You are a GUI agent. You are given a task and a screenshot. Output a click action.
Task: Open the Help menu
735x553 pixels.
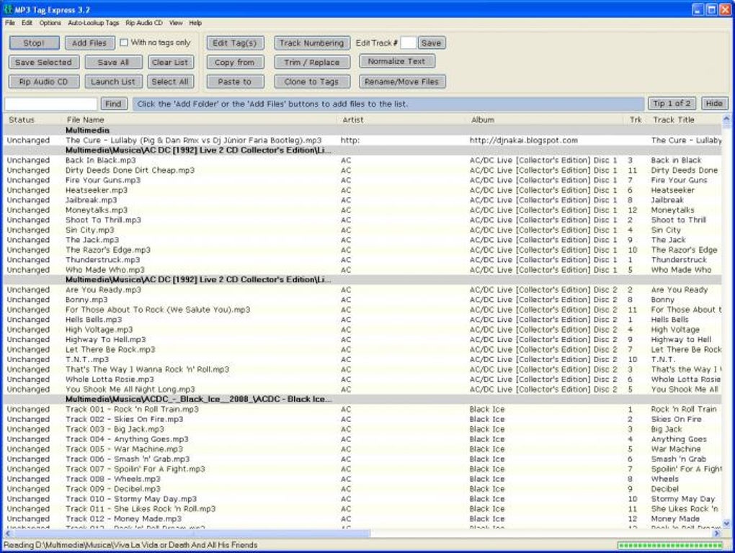tap(195, 23)
